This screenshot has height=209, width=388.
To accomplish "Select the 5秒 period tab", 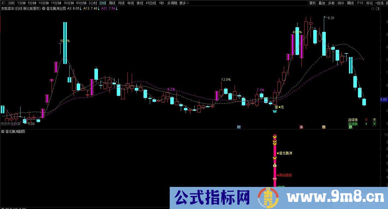I will point(162,3).
